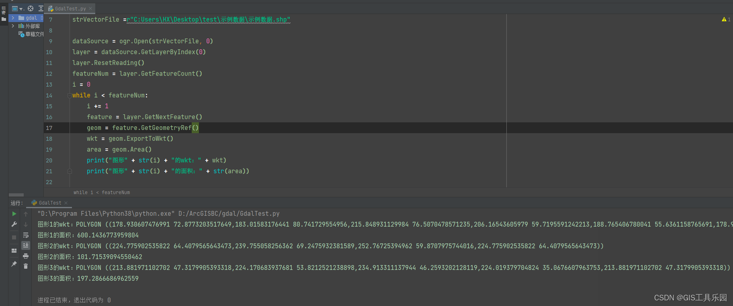The height and width of the screenshot is (306, 733).
Task: Place cursor on 'layer.ResetReading()' line
Action: (108, 63)
